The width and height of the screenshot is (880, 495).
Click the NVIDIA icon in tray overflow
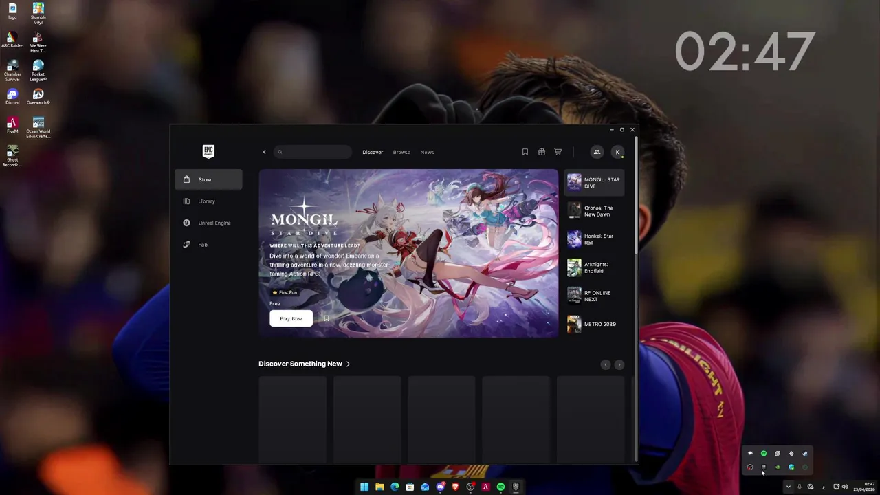pyautogui.click(x=778, y=467)
